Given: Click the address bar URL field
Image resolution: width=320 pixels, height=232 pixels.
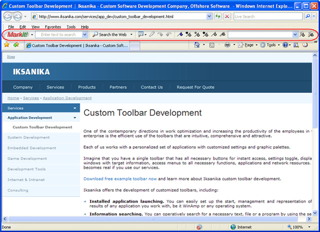Looking at the screenshot, I should point(119,16).
